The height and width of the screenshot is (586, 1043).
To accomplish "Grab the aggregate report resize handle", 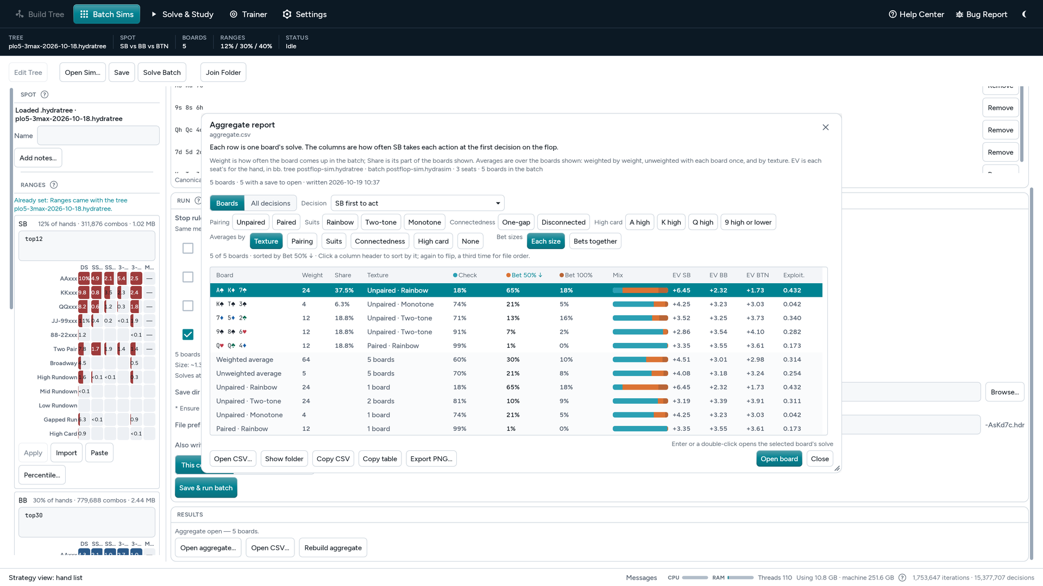I will coord(837,468).
